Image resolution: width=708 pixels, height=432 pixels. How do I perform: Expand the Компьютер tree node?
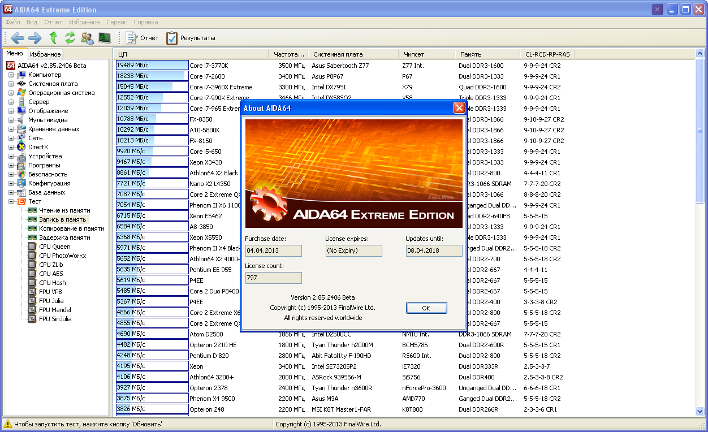pos(11,75)
